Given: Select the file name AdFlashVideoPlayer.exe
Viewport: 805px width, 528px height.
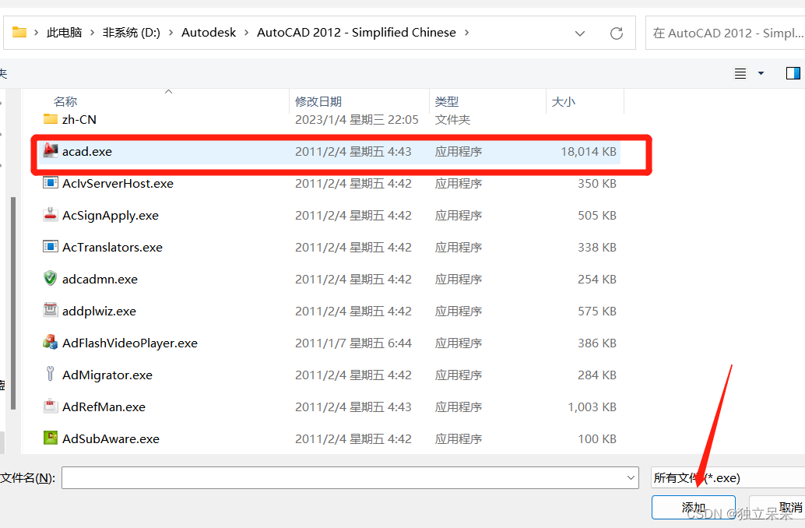Looking at the screenshot, I should coord(130,343).
